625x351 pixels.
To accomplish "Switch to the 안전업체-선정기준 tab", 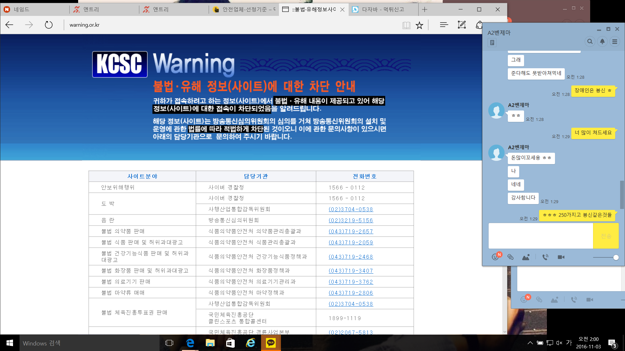I will [244, 9].
